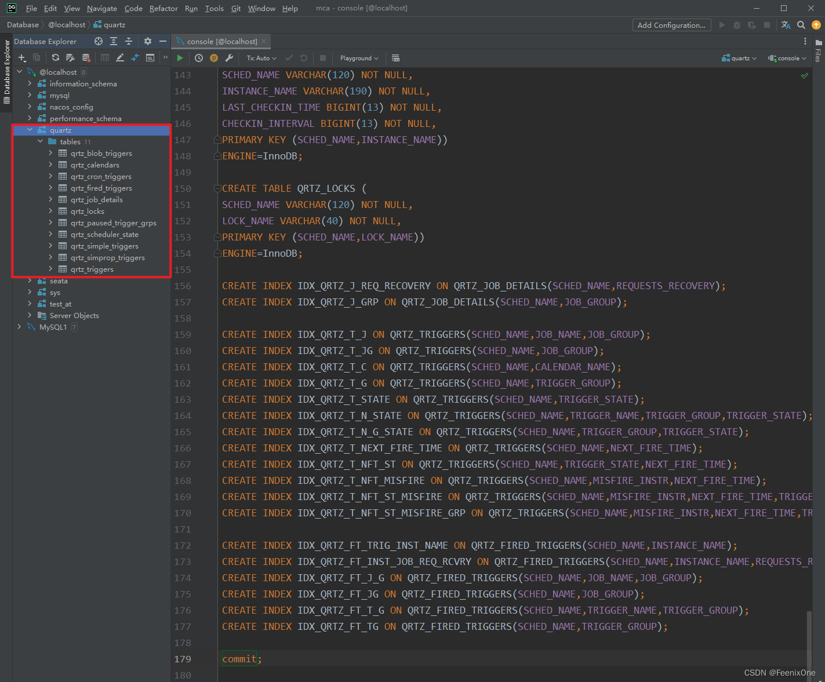Click Expand All icon in Database Explorer header
The image size is (825, 682).
[x=114, y=41]
